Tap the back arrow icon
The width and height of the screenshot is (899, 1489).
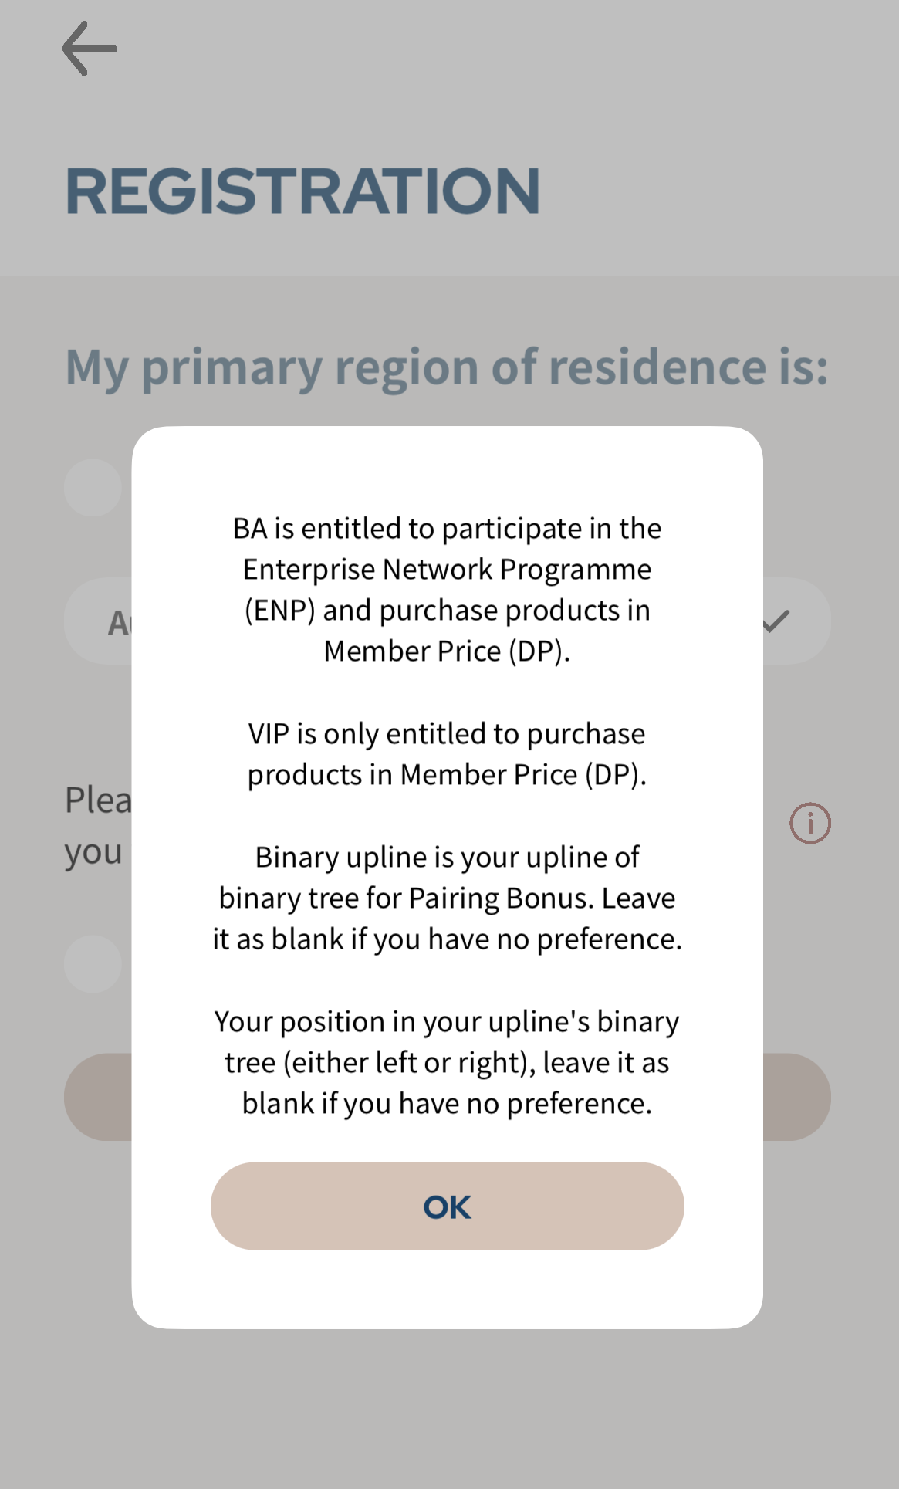pos(90,49)
